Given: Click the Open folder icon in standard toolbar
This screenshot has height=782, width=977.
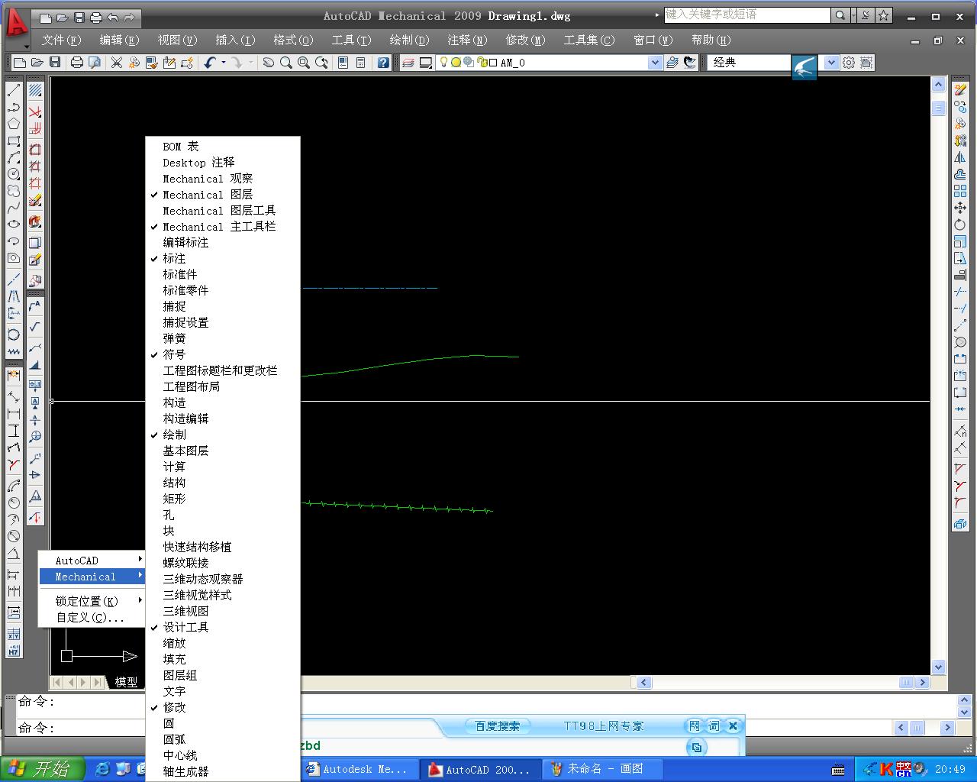Looking at the screenshot, I should (37, 63).
